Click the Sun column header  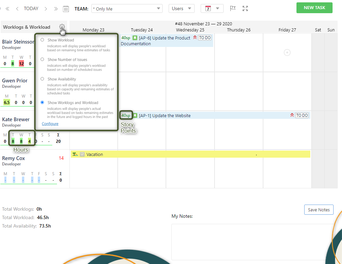331,30
